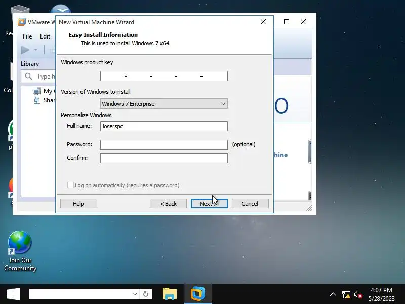Click the network status tray icon

pos(346,294)
